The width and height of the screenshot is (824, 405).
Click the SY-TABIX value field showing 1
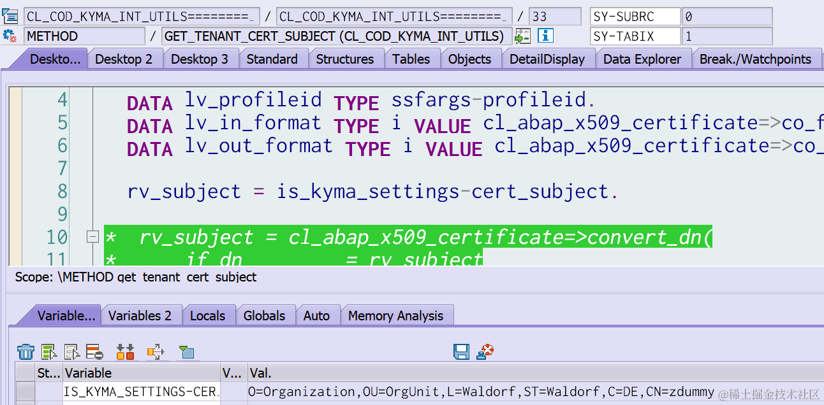tap(727, 36)
